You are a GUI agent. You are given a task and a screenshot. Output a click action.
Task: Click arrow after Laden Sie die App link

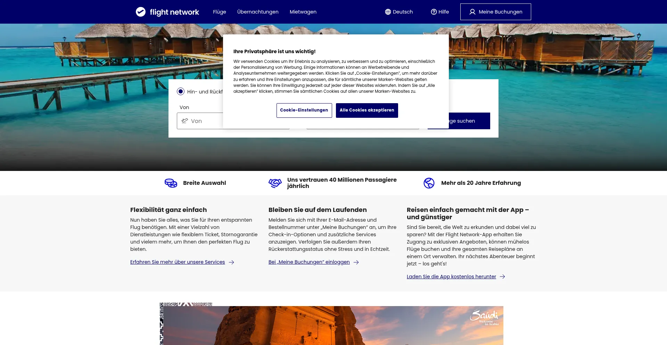(502, 277)
